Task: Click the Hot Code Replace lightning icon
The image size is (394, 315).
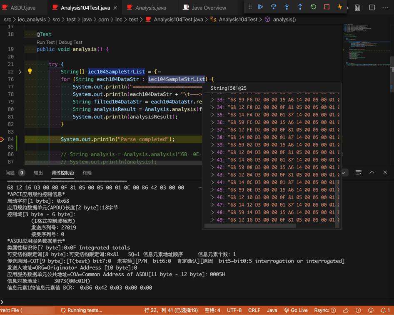Action: click(340, 7)
